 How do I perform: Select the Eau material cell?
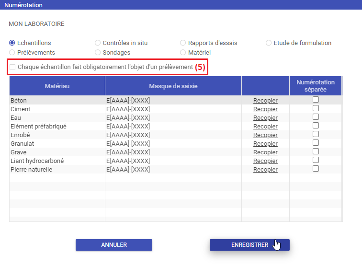tap(57, 117)
